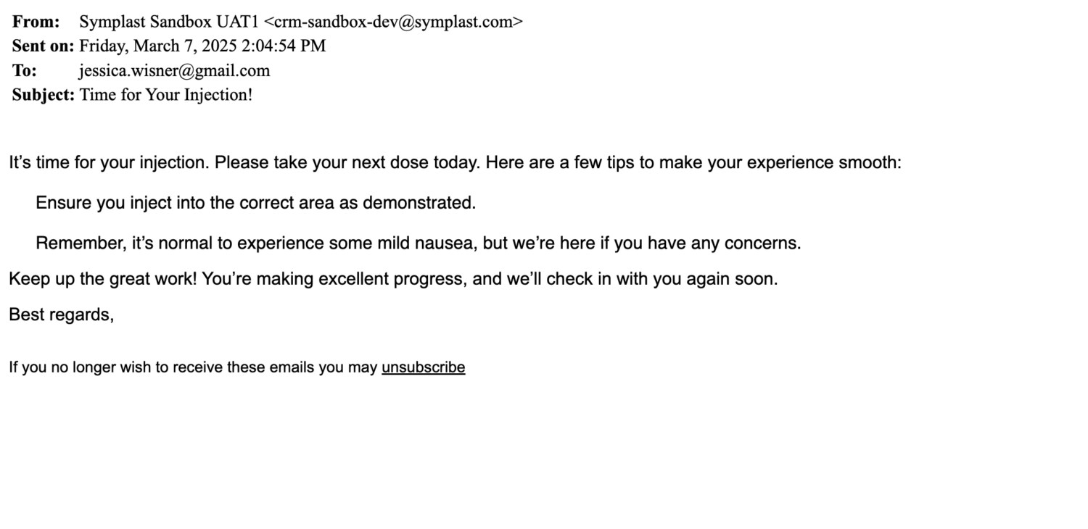The image size is (1088, 529).
Task: Click the crm-sandbox-dev@symplast.com sender address
Action: click(x=392, y=22)
